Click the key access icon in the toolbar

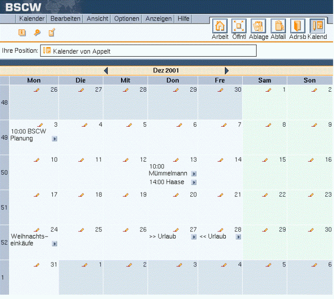click(37, 33)
